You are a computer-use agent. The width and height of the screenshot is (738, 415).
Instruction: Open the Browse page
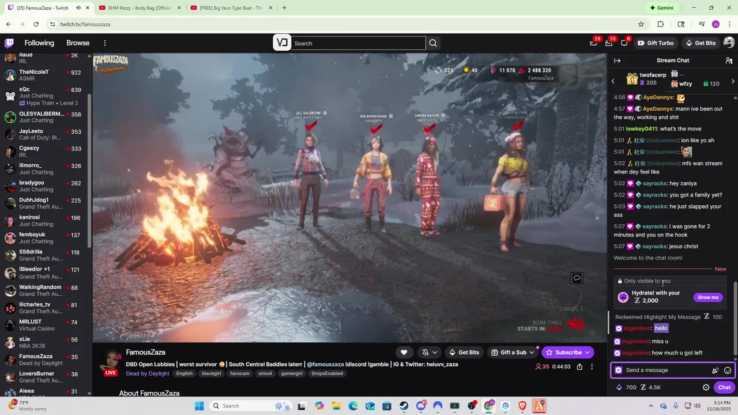click(x=78, y=43)
